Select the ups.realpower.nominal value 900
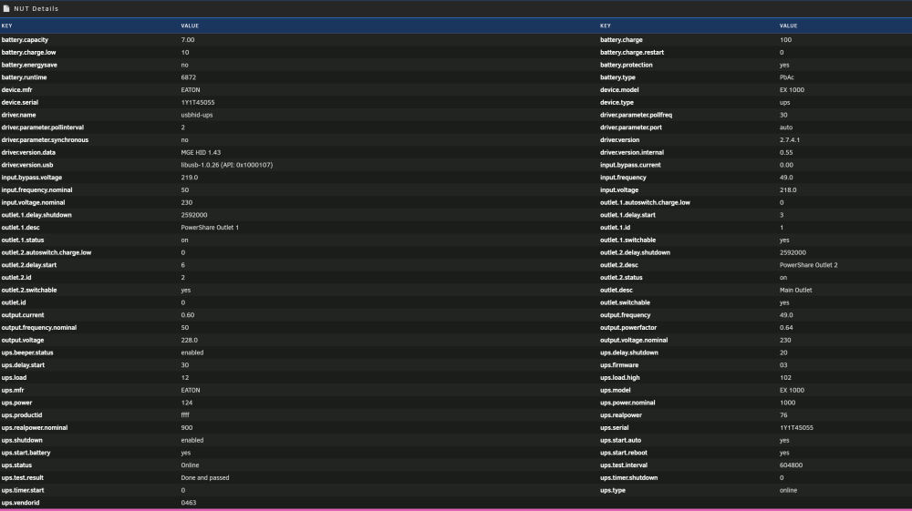This screenshot has width=912, height=511. coord(187,428)
